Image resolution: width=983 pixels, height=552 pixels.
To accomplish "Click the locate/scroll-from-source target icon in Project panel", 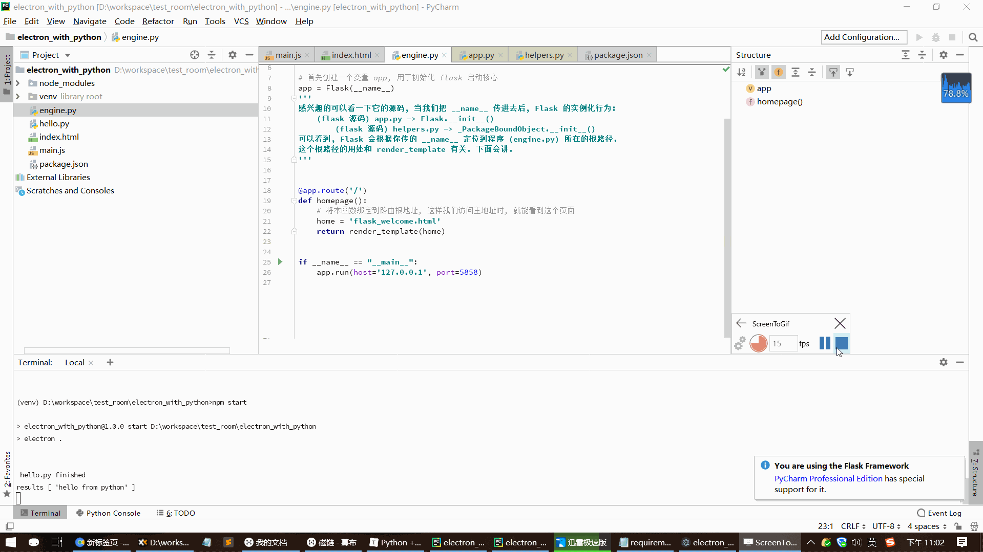I will [x=195, y=55].
